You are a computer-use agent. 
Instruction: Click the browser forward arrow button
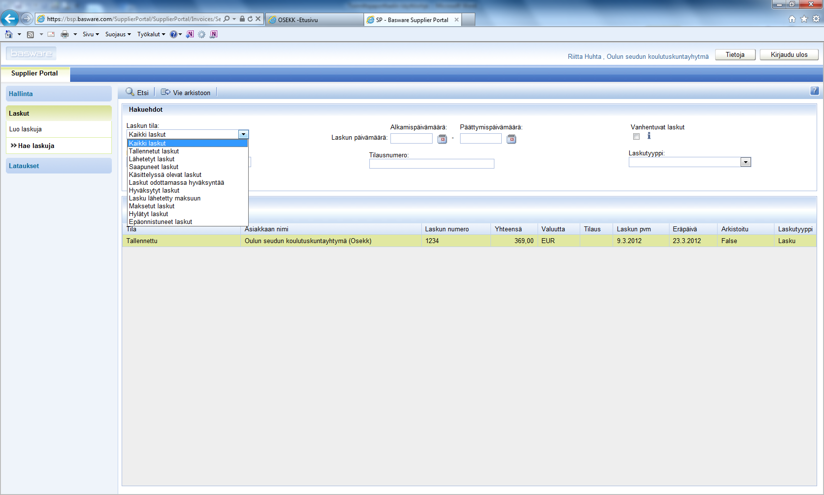coord(27,19)
